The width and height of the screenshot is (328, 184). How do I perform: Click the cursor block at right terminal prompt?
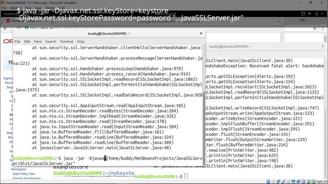(186, 176)
